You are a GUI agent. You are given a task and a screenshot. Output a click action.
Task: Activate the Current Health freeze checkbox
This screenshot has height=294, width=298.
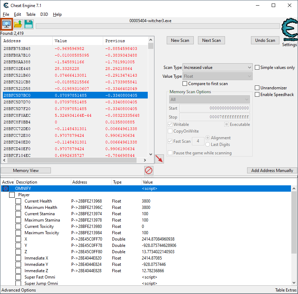point(18,201)
